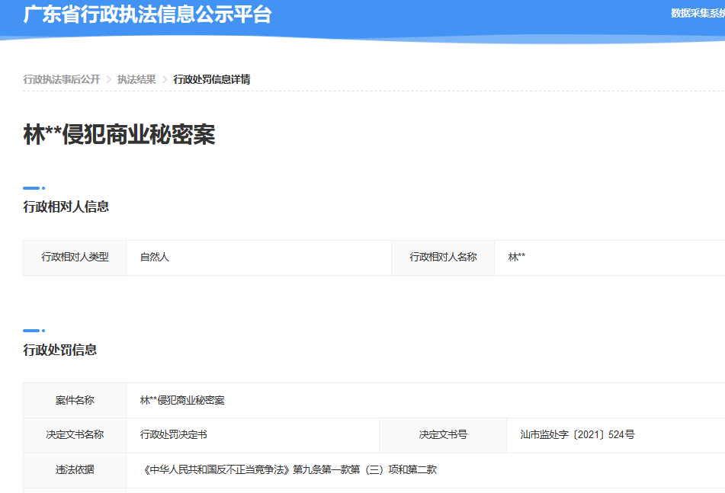Click the 行政处罚信息 section heading
The image size is (725, 493).
tap(60, 350)
